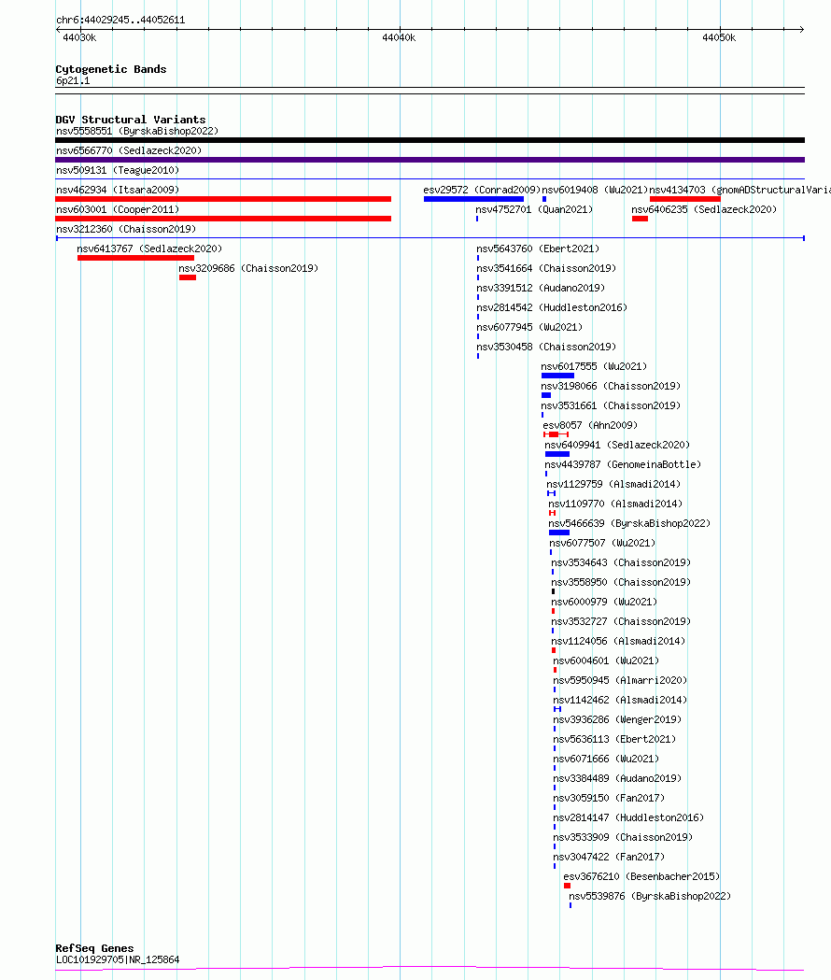
Task: Open nsv3532727 (Chaisson2019) variant
Action: (x=621, y=622)
